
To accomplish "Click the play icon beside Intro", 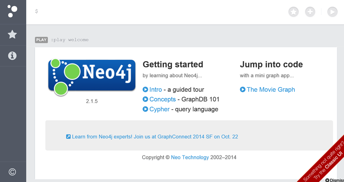I will coord(145,89).
